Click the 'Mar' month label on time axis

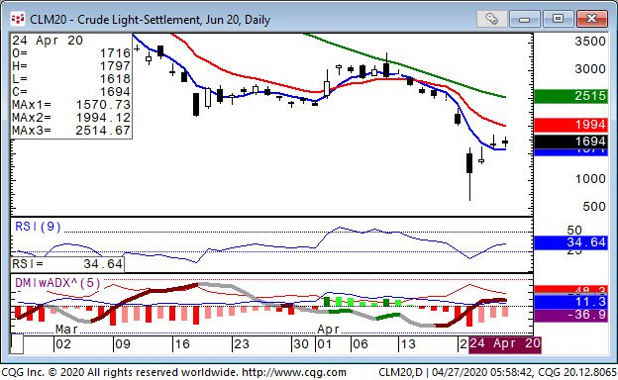pos(66,330)
